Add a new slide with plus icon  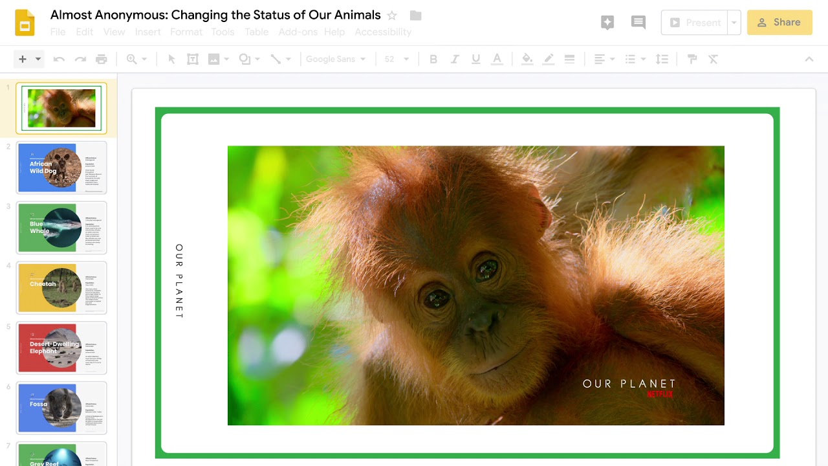(23, 59)
